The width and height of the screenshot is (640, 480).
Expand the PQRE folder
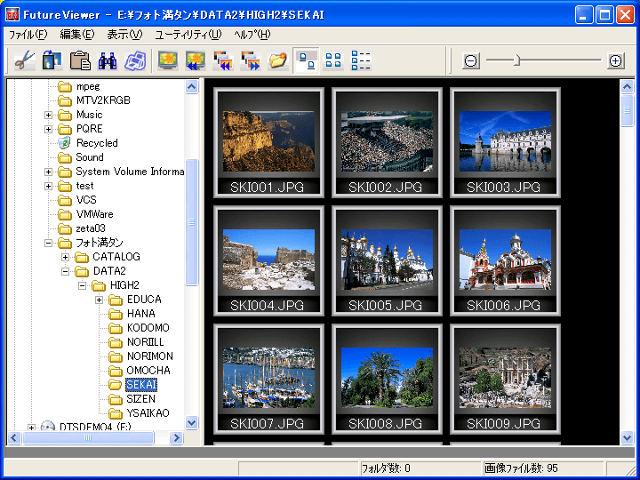click(48, 130)
